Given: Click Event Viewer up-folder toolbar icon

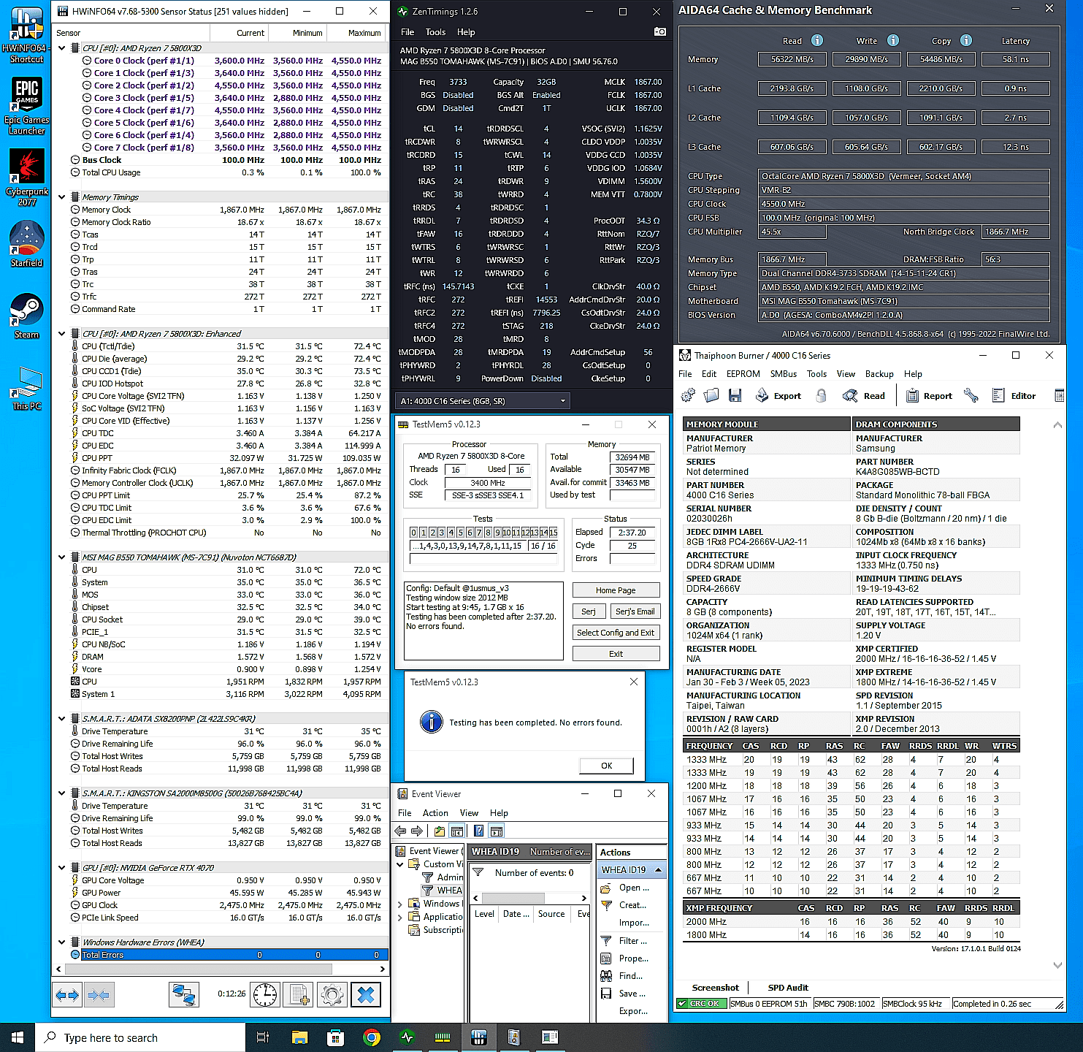Looking at the screenshot, I should point(440,831).
